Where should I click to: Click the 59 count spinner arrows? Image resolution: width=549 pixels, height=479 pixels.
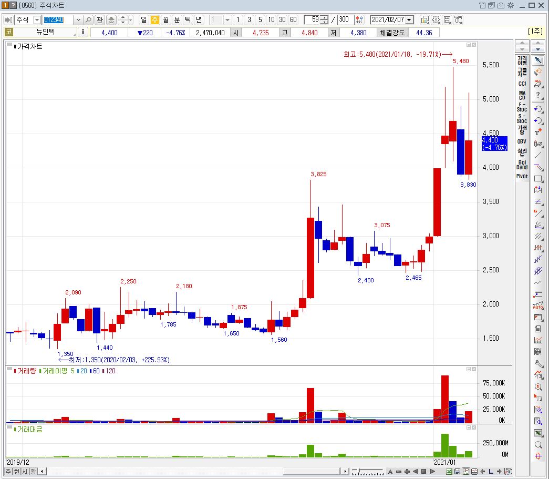tap(324, 20)
